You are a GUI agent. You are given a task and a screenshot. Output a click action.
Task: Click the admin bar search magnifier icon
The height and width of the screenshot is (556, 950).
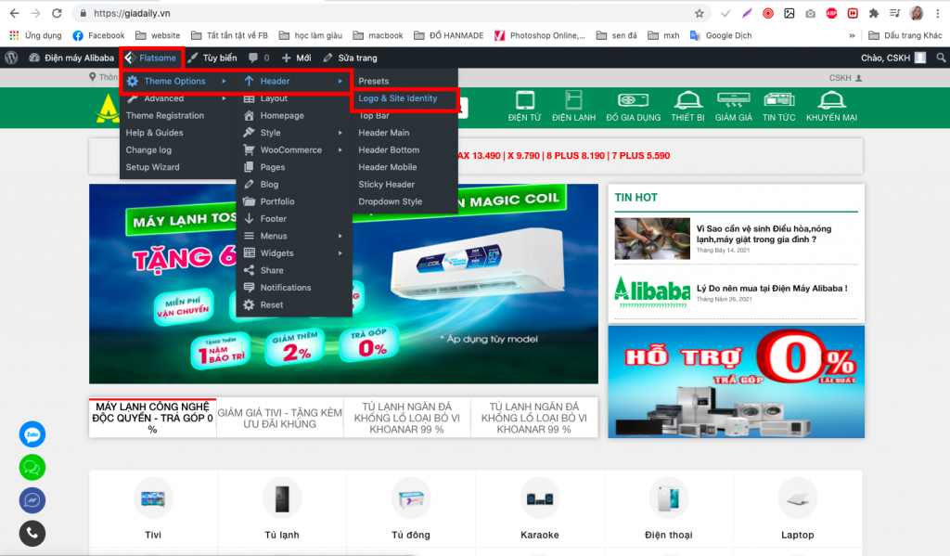(941, 58)
